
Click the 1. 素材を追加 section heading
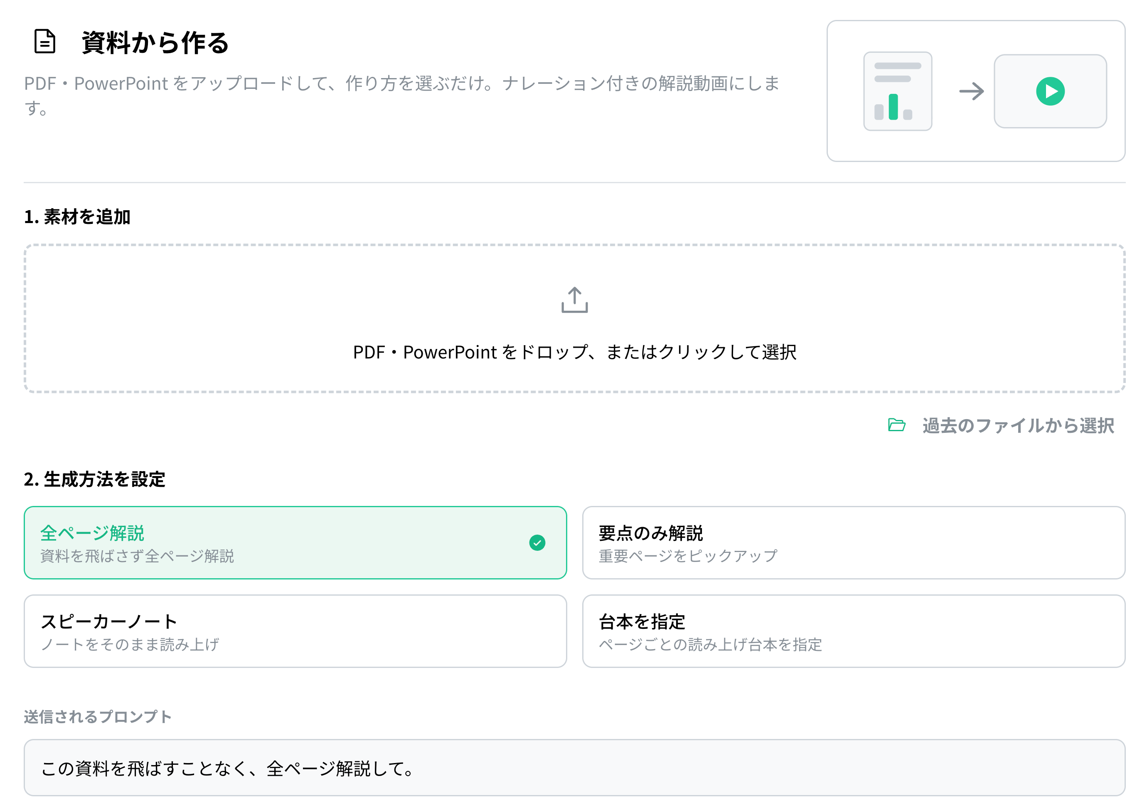(77, 217)
